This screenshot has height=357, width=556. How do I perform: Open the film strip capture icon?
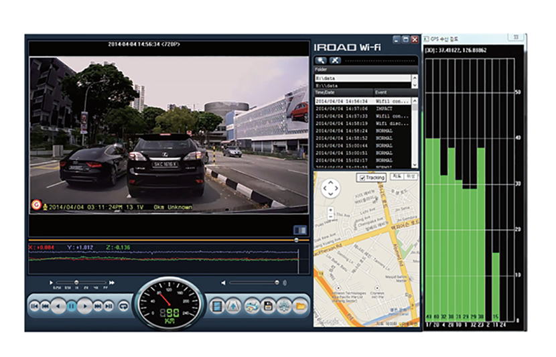(216, 306)
